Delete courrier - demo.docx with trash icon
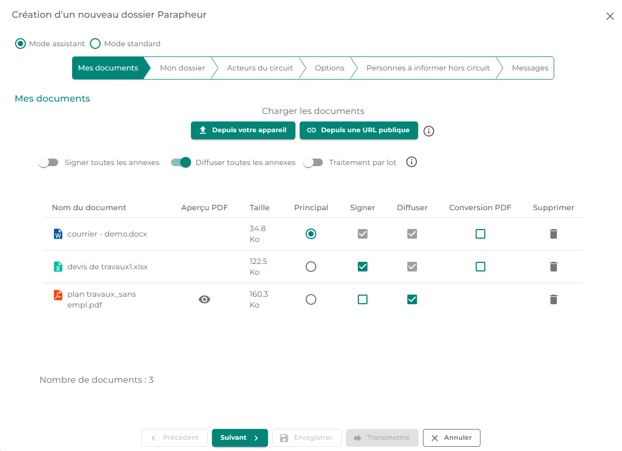This screenshot has height=451, width=622. point(554,234)
